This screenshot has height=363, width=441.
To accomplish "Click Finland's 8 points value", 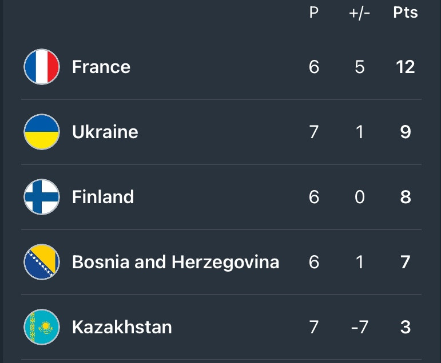I will pos(406,197).
